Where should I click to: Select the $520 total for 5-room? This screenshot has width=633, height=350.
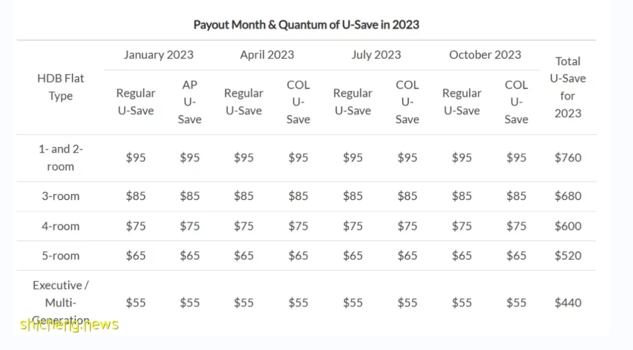(568, 256)
